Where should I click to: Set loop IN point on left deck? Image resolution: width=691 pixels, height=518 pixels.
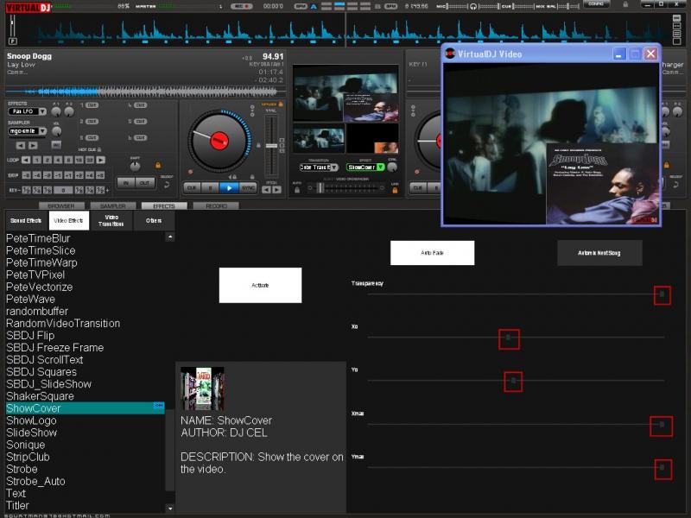click(x=124, y=183)
